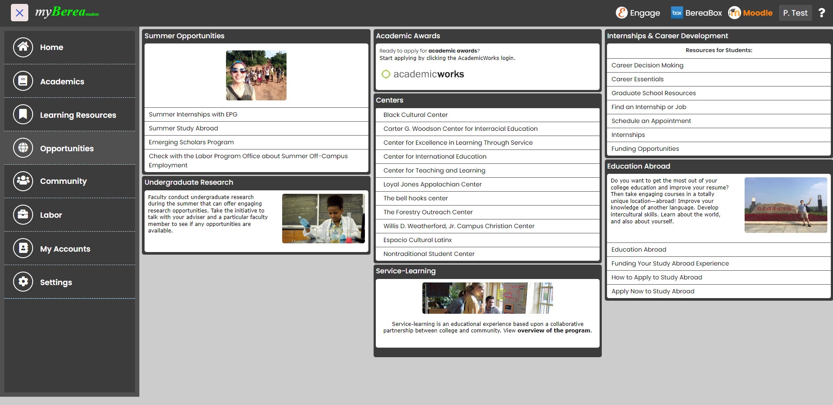Open the P. Test user menu
Image resolution: width=833 pixels, height=405 pixels.
click(795, 13)
